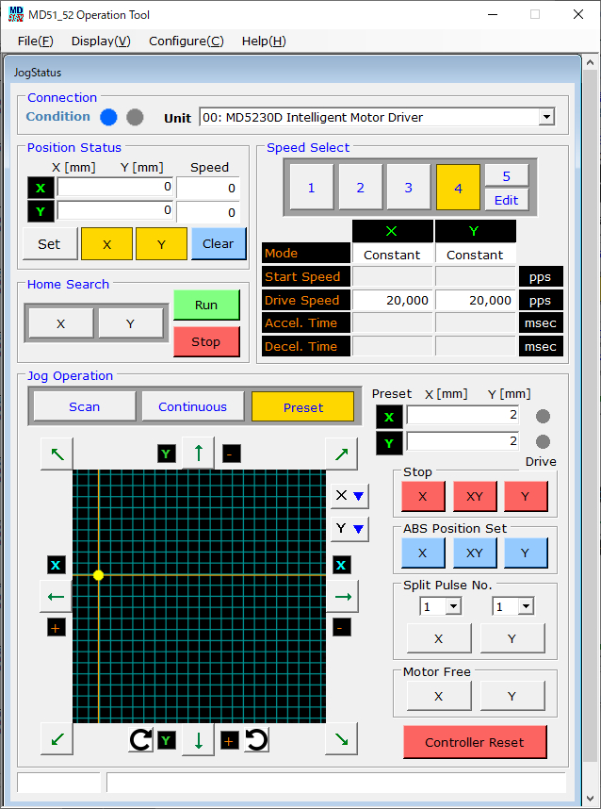This screenshot has height=809, width=601.
Task: Click the down arrow Y jog button
Action: point(198,740)
